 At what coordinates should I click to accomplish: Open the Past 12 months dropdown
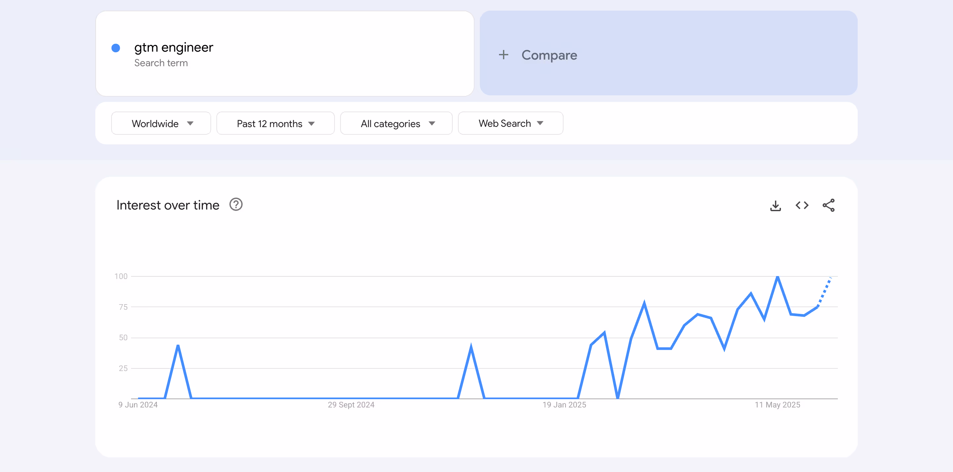(x=275, y=123)
